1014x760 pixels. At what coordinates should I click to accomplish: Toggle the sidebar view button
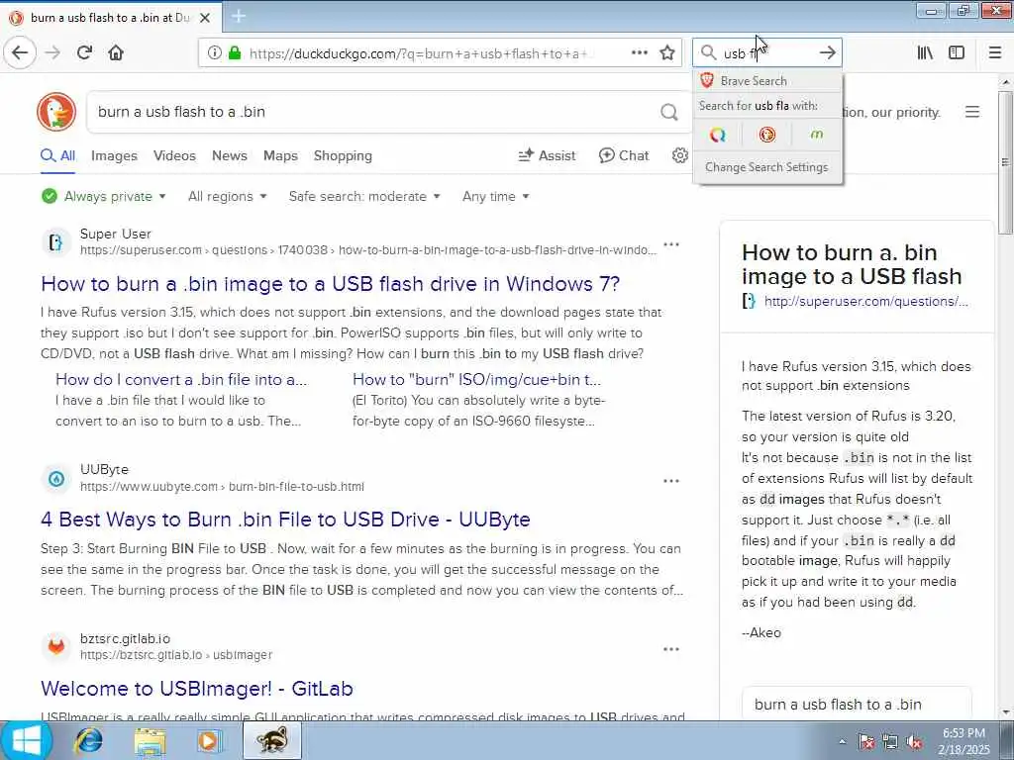(957, 53)
